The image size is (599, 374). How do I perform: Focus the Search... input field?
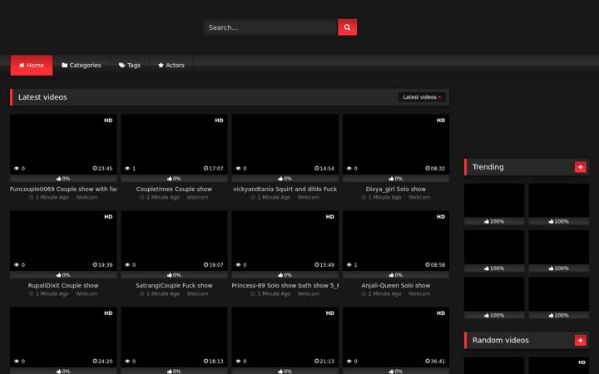tap(270, 27)
